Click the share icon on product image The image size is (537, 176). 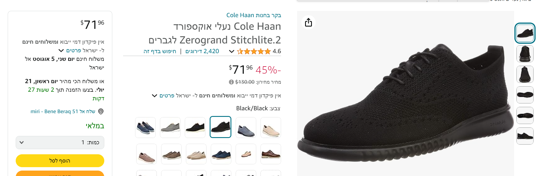point(308,22)
